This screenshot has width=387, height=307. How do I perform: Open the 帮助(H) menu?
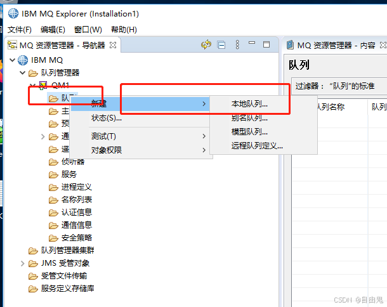coord(124,30)
